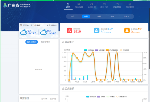Toggle 投诉总数 legend in complaints chart
The image size is (150, 102).
[91, 97]
